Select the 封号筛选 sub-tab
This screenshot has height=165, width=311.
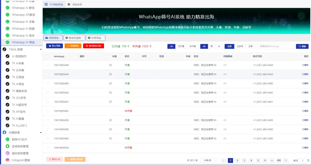pos(96,38)
